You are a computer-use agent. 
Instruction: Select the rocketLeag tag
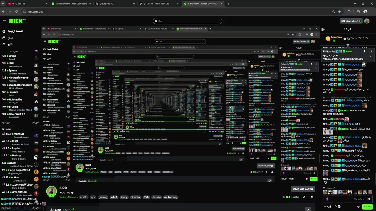point(171,197)
